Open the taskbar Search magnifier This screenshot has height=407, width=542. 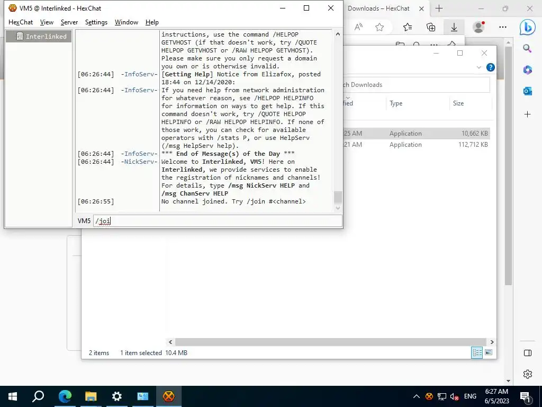(38, 396)
